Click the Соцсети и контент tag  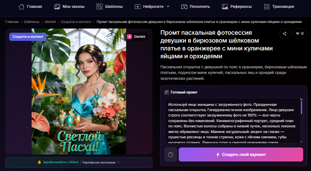28,37
